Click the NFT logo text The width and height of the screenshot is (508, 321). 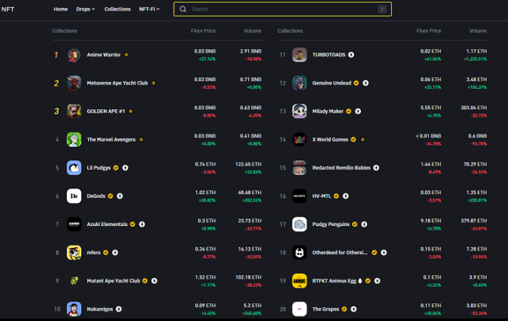pos(8,9)
